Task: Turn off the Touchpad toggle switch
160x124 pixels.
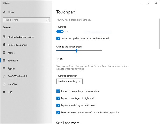Action: (x=60, y=31)
